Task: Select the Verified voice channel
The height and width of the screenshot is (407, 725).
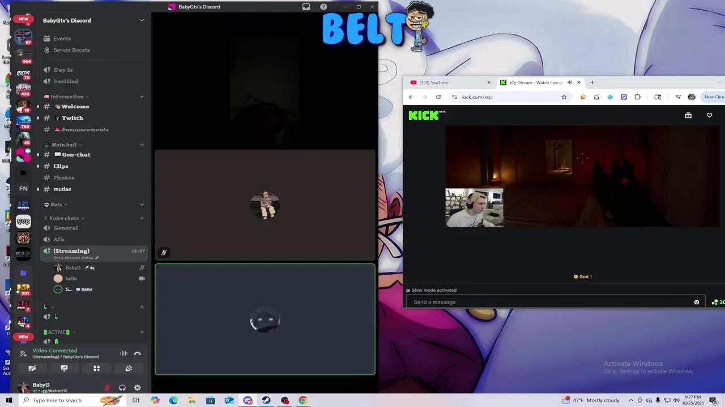Action: (66, 81)
